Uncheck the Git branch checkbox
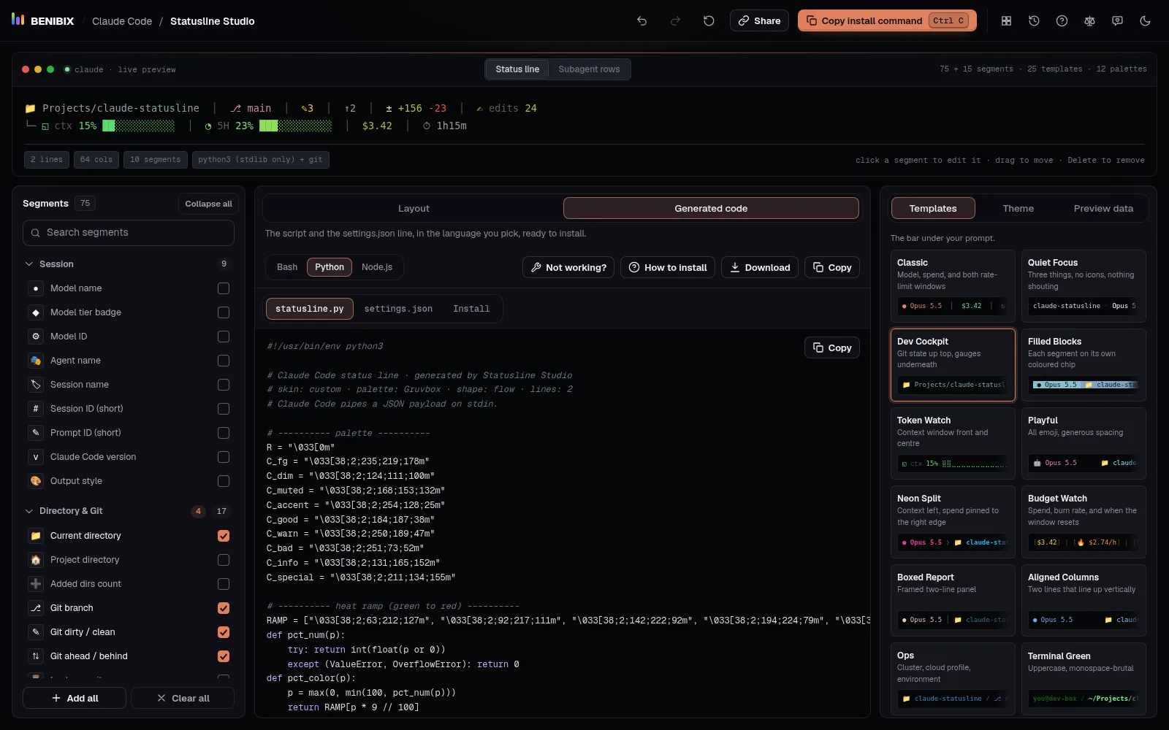1169x730 pixels. [x=224, y=608]
